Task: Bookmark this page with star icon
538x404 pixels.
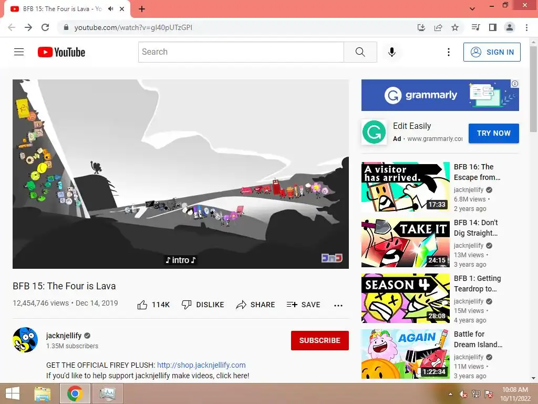Action: (455, 27)
